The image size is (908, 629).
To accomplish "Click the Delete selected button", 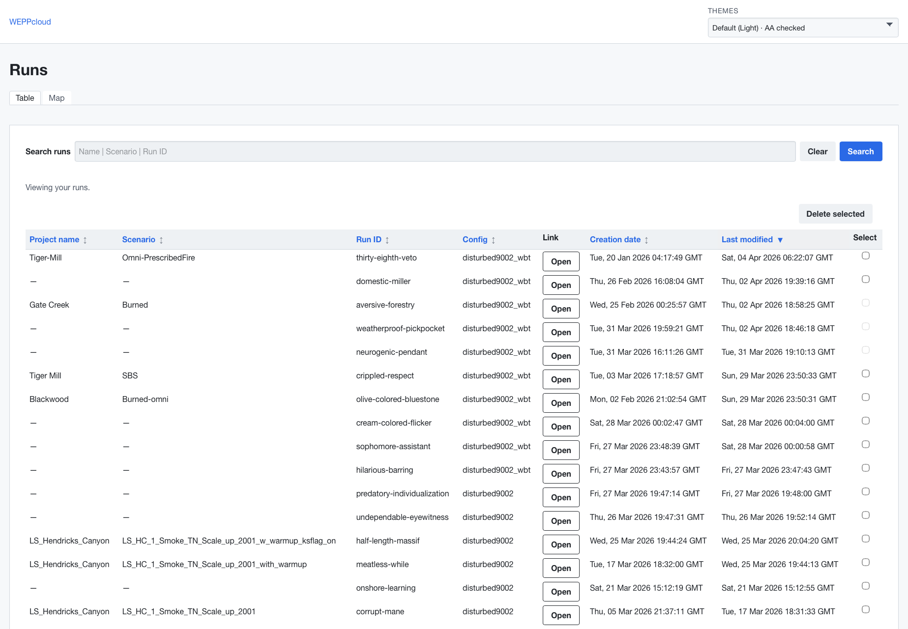I will point(835,214).
